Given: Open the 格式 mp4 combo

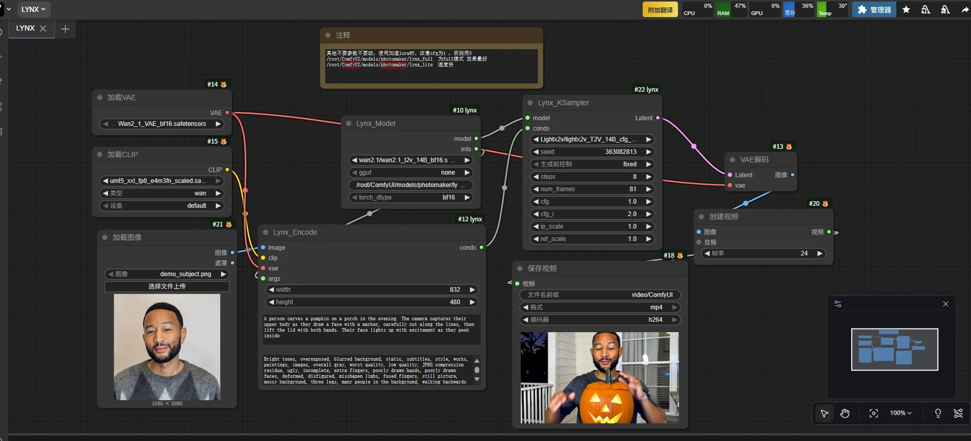Looking at the screenshot, I should coord(600,307).
